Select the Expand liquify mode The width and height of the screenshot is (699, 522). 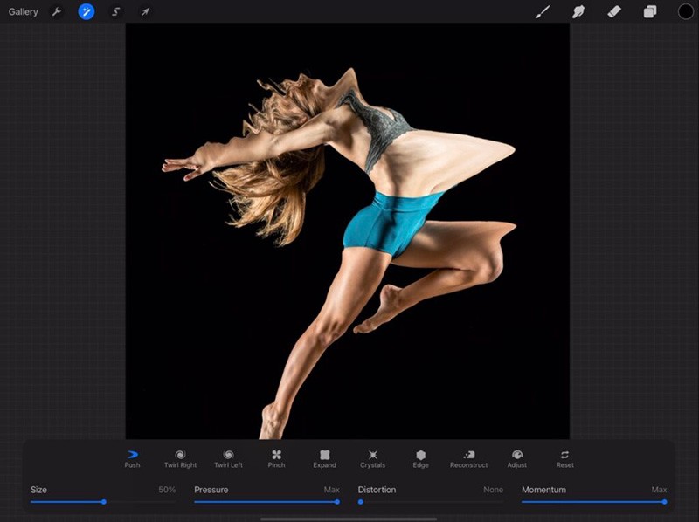324,458
